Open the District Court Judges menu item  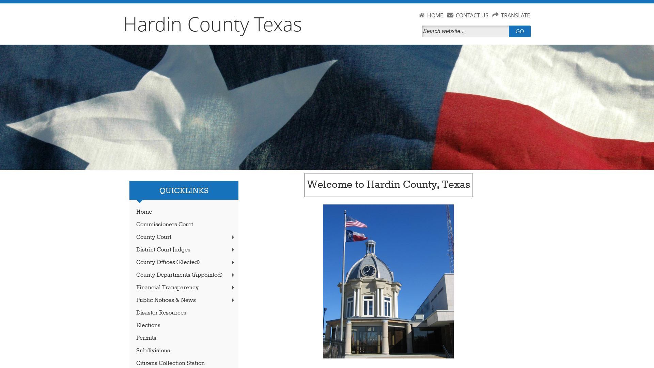click(x=163, y=250)
